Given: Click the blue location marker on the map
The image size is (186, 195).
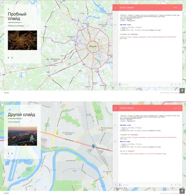Looking at the screenshot, I should 93,146.
